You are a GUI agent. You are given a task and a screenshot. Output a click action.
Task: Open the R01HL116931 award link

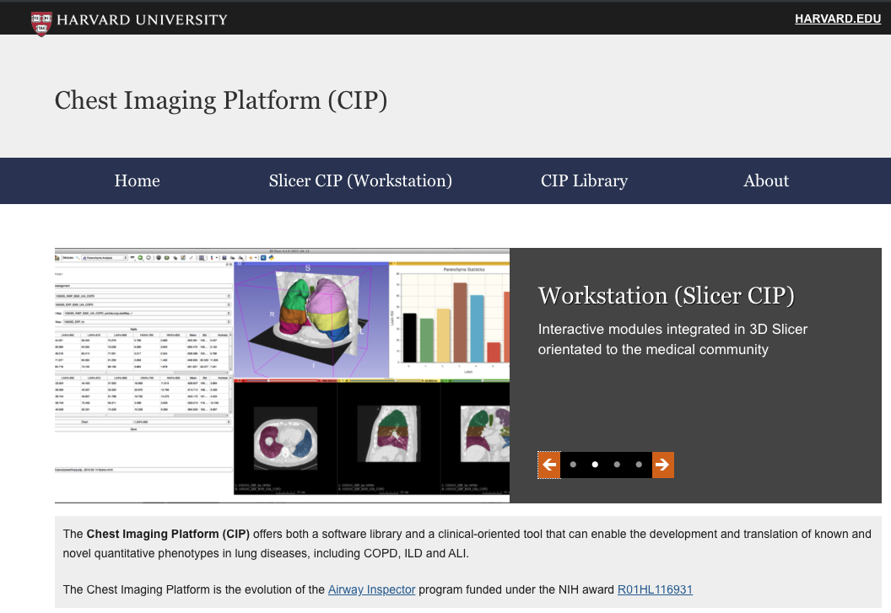(x=656, y=589)
